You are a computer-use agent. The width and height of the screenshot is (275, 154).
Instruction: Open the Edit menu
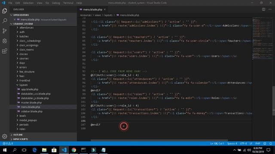18,3
